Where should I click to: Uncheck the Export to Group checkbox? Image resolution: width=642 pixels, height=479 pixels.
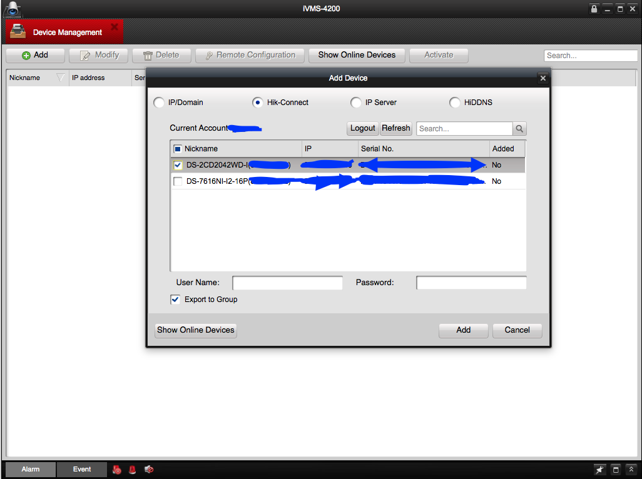point(175,300)
